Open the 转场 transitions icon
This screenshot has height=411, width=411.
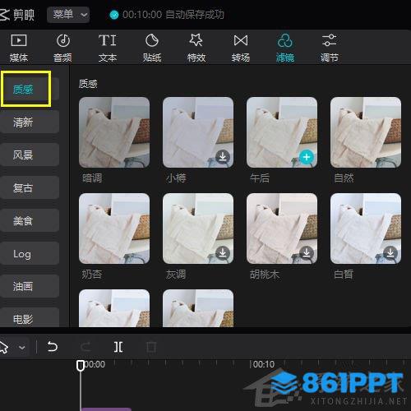(x=241, y=40)
